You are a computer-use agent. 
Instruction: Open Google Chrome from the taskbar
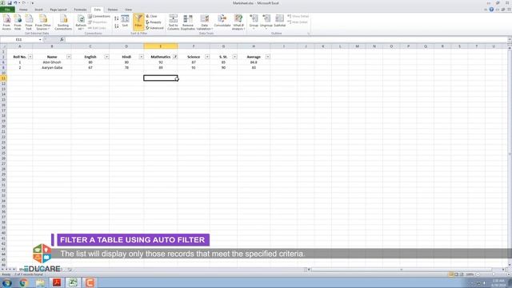(x=23, y=282)
